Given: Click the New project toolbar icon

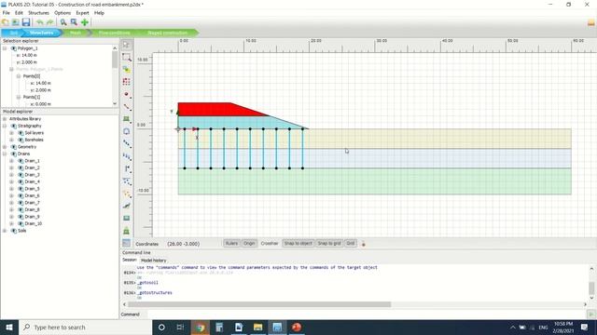Looking at the screenshot, I should coord(6,22).
